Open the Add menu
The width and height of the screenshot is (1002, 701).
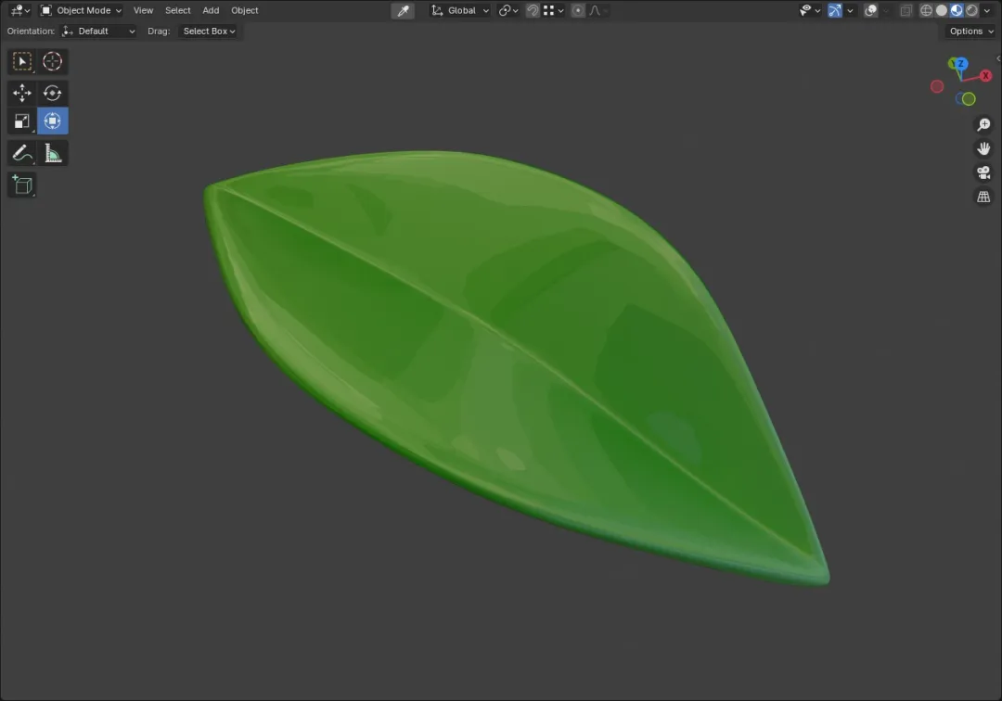(x=211, y=10)
